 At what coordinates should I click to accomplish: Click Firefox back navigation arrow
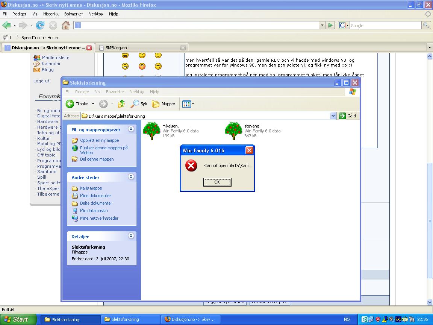pos(7,26)
